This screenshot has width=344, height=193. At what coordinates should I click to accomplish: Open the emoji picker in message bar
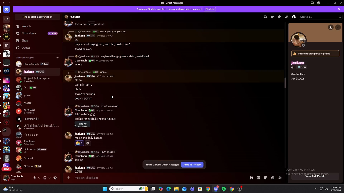pyautogui.click(x=273, y=178)
